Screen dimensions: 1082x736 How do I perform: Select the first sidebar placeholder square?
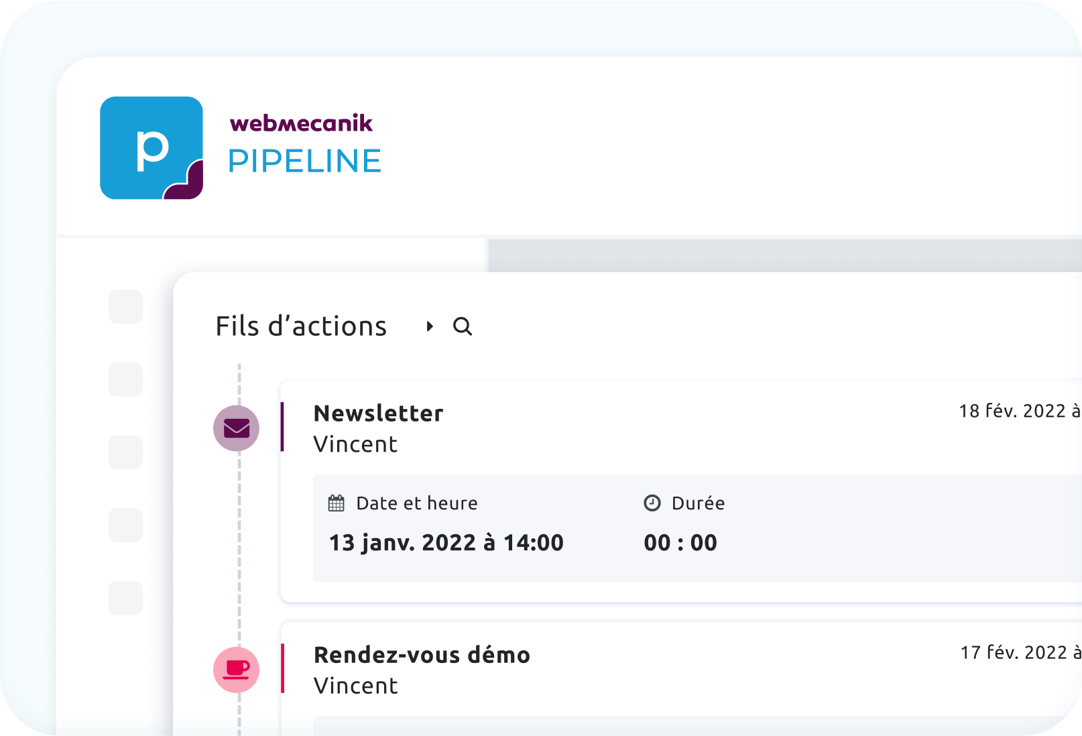(125, 306)
